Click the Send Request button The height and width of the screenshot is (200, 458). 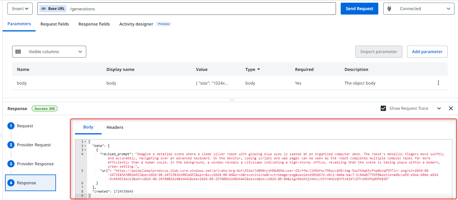359,9
